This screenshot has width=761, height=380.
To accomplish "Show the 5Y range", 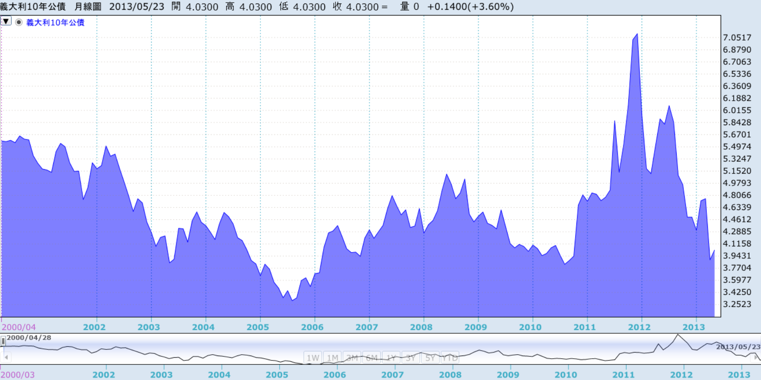I will click(x=430, y=358).
